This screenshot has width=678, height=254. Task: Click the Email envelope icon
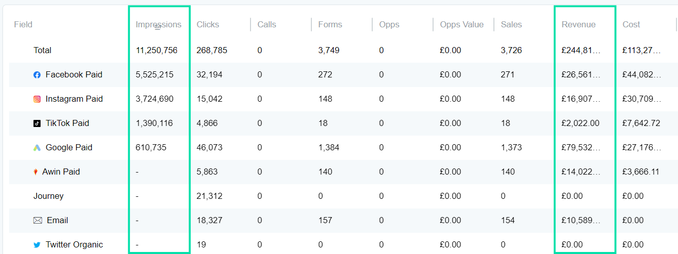[x=38, y=221]
